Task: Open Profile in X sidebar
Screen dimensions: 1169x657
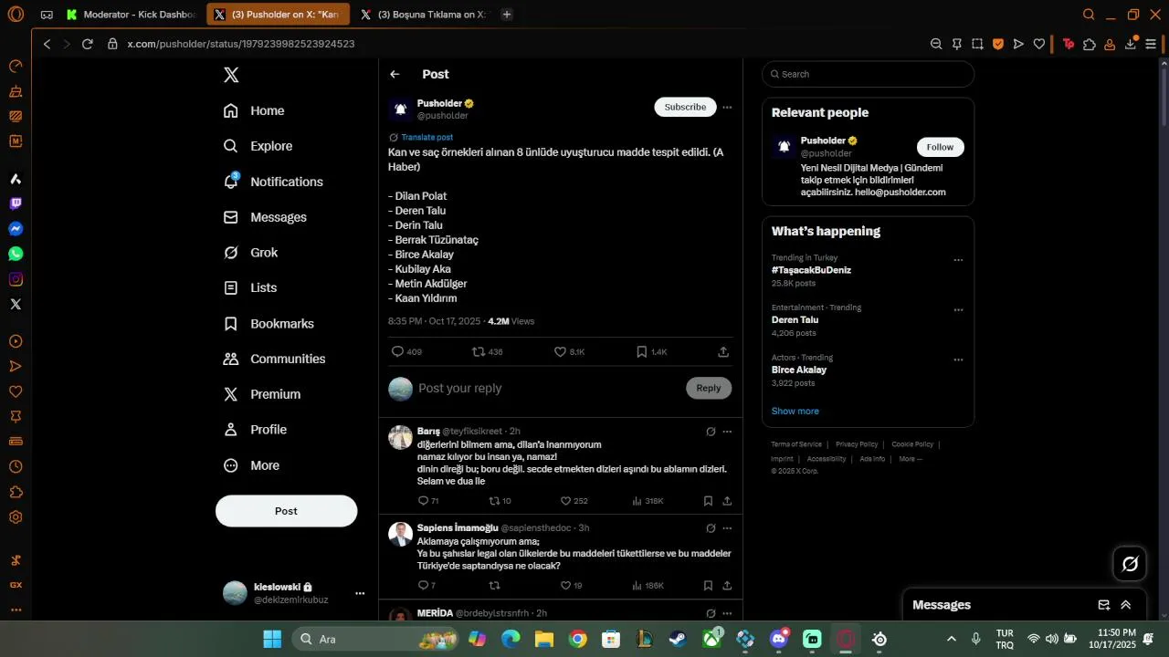Action: click(255, 430)
